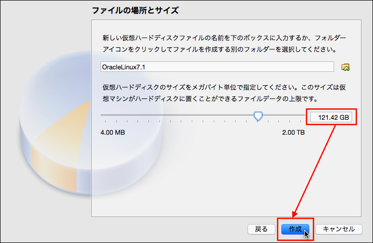Screen dimensions: 373x243
Task: Click the 121.42 GB size field
Action: click(332, 117)
